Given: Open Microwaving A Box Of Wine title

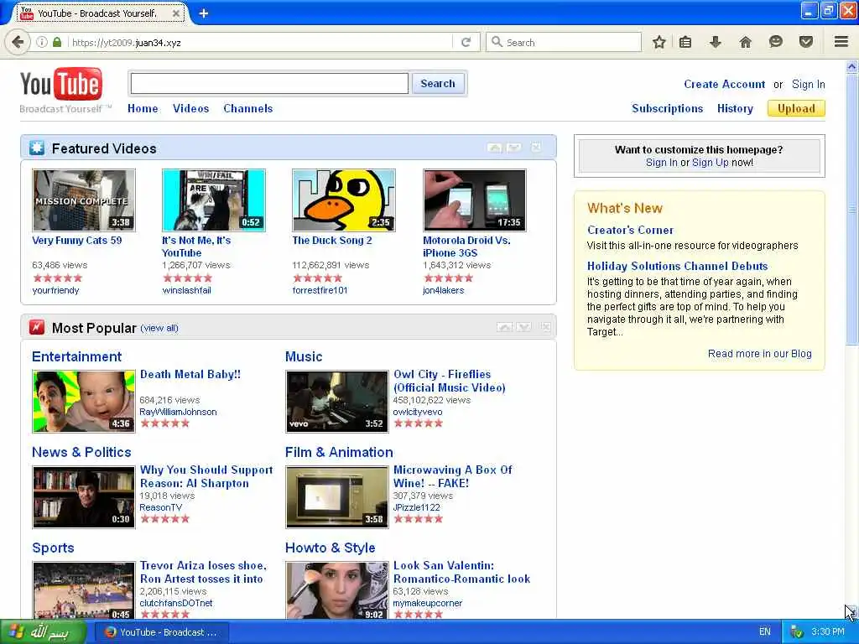Looking at the screenshot, I should (x=452, y=476).
